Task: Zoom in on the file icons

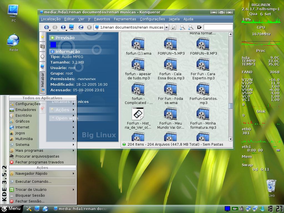Action: [182, 27]
